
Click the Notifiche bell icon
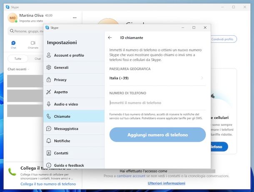pos(49,141)
